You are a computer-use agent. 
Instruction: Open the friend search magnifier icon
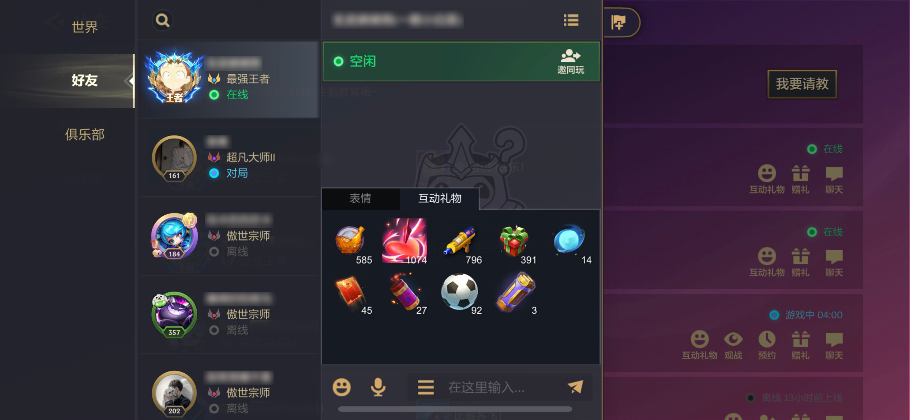(162, 20)
